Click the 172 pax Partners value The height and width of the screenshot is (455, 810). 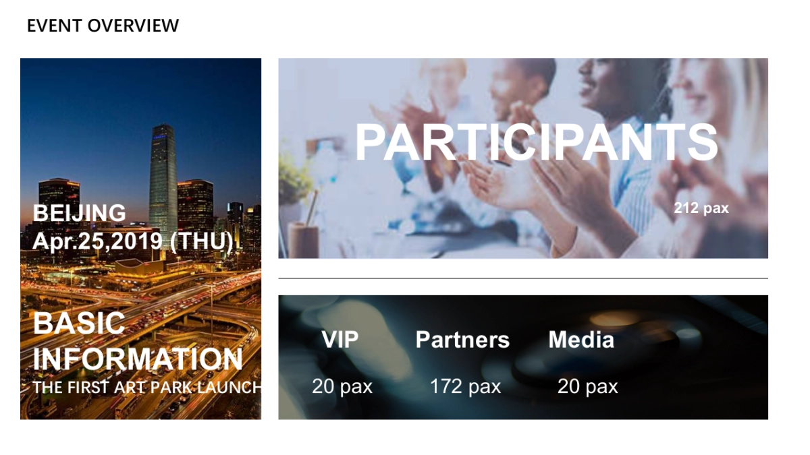tap(465, 386)
